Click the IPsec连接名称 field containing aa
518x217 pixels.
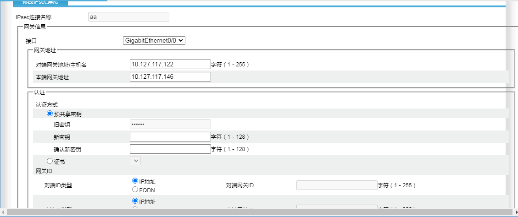click(x=128, y=17)
